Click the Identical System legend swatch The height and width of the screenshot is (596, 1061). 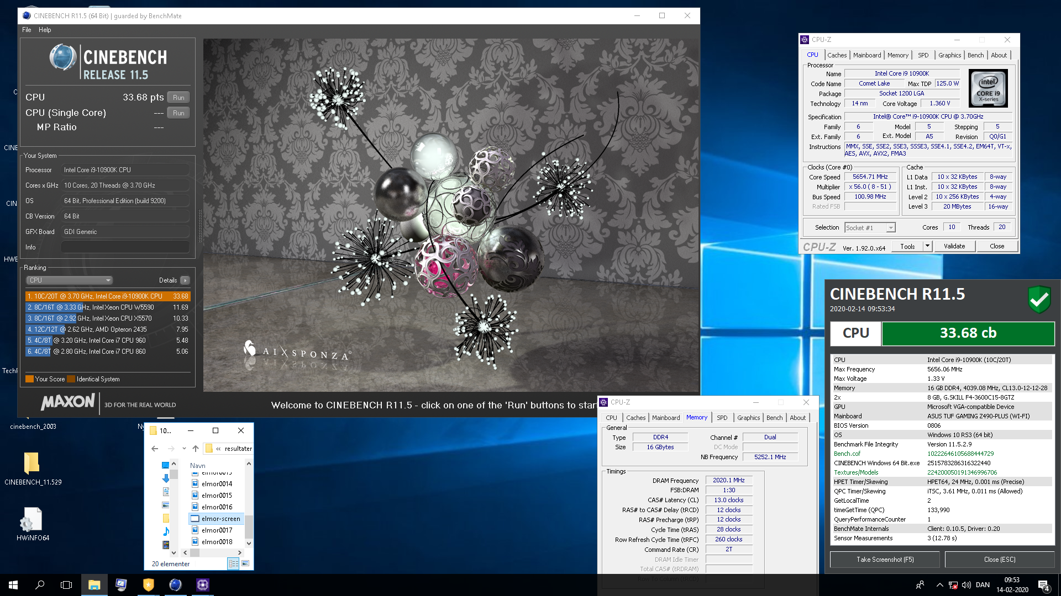click(x=71, y=379)
